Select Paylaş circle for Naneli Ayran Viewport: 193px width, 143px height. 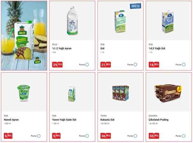(x=39, y=136)
